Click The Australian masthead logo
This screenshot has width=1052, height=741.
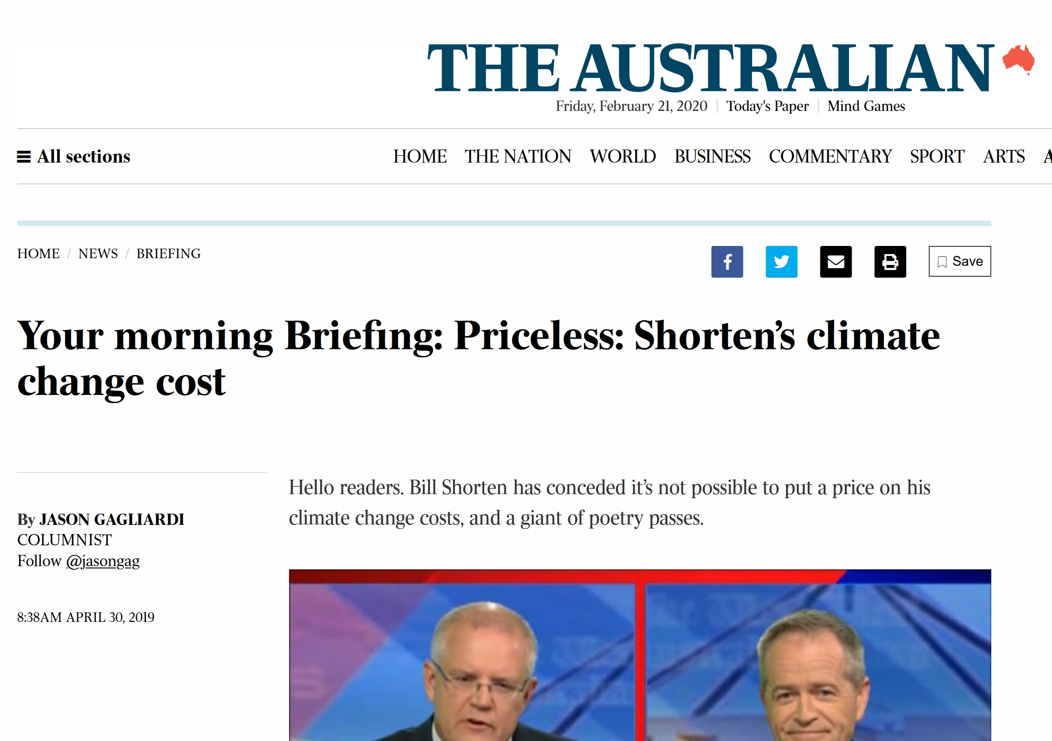click(710, 68)
